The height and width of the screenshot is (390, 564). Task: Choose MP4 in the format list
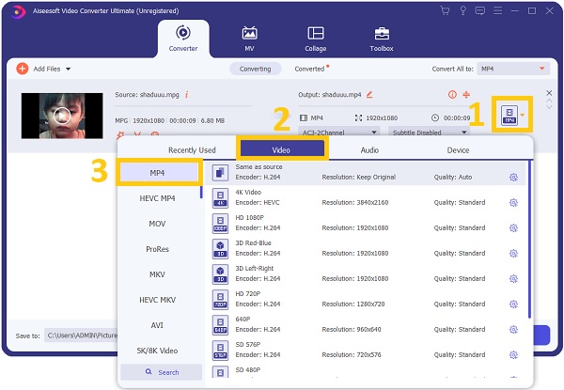tap(157, 173)
